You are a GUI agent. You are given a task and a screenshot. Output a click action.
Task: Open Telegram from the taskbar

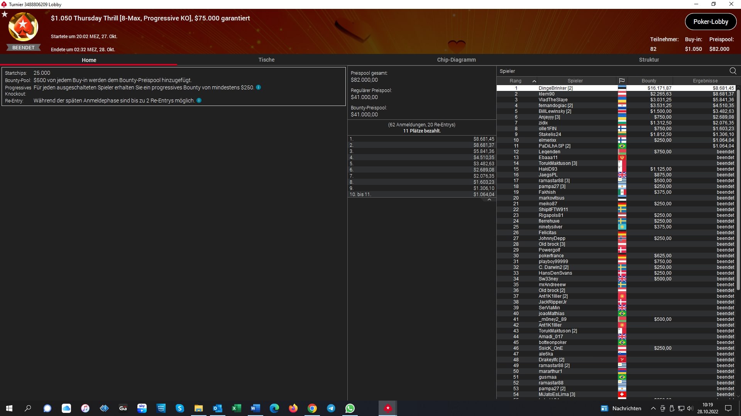pyautogui.click(x=331, y=408)
